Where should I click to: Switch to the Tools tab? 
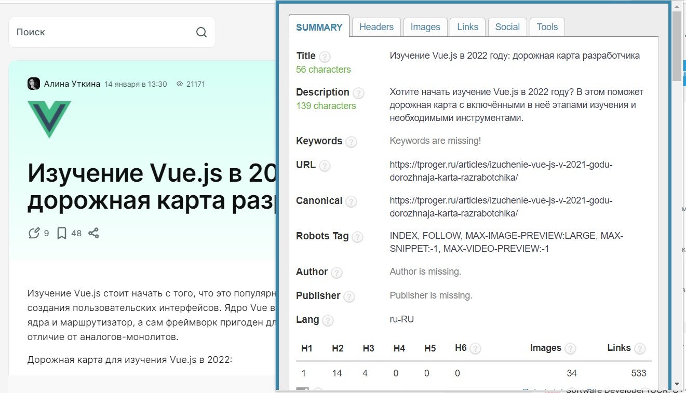(547, 27)
